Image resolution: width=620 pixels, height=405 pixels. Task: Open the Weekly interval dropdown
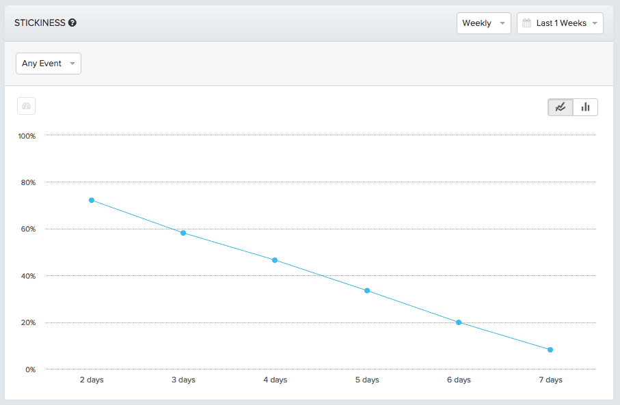click(x=483, y=23)
